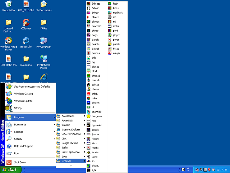This screenshot has height=173, width=230.
Task: Open the Kitties folder on desktop
Action: [43, 24]
